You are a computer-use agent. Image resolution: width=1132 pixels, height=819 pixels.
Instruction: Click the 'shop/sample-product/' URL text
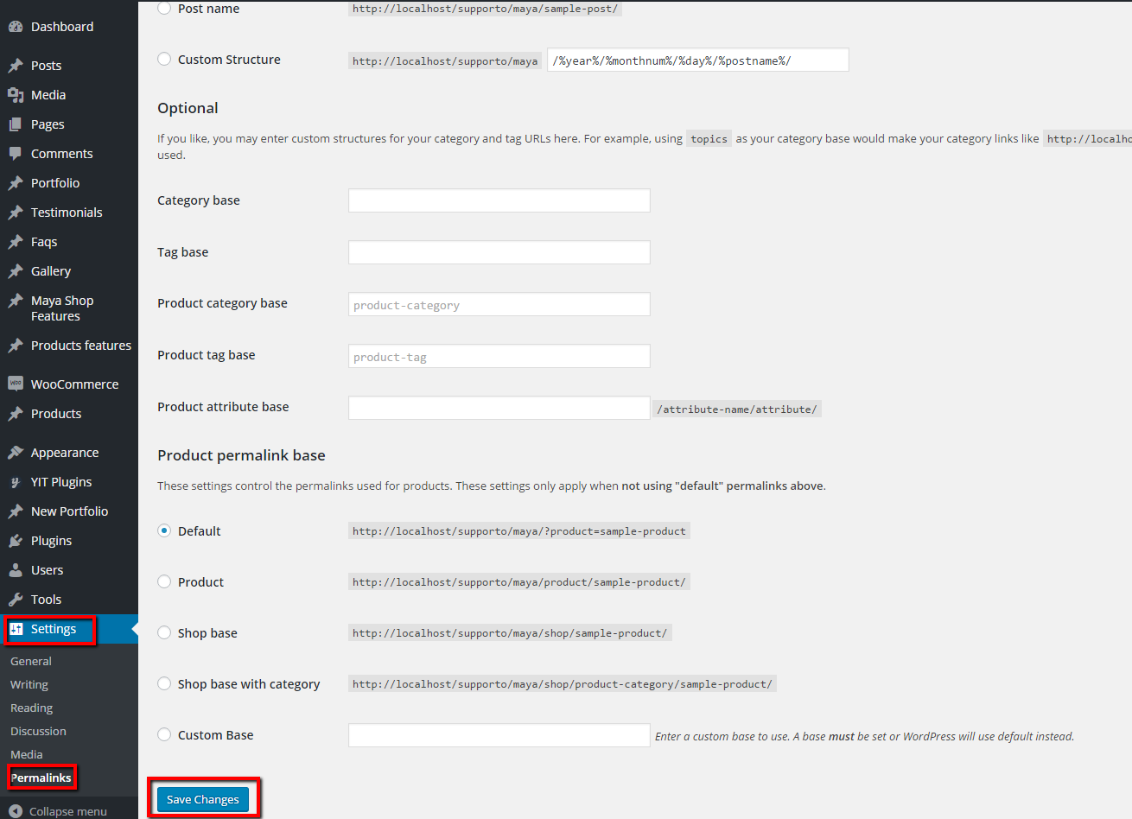510,632
